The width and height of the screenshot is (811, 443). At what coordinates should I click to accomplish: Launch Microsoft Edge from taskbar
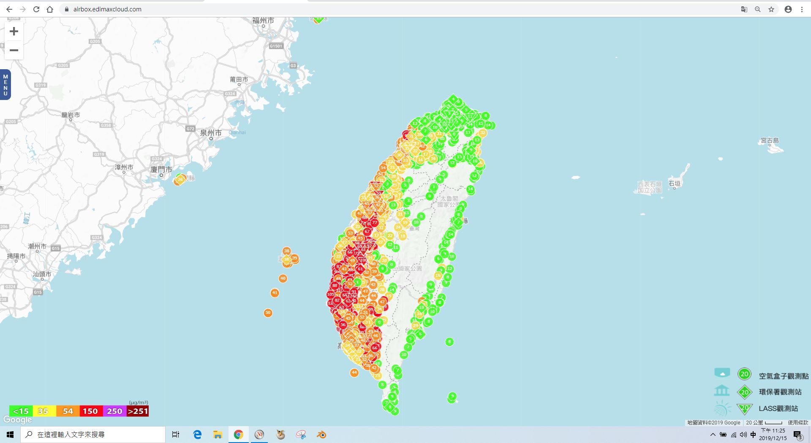[x=197, y=435]
